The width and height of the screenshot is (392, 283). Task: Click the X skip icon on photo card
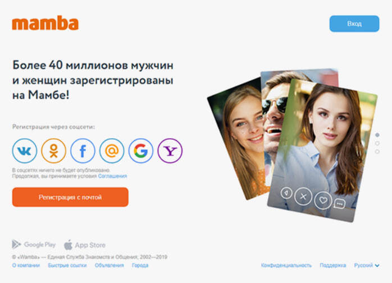coord(303,197)
